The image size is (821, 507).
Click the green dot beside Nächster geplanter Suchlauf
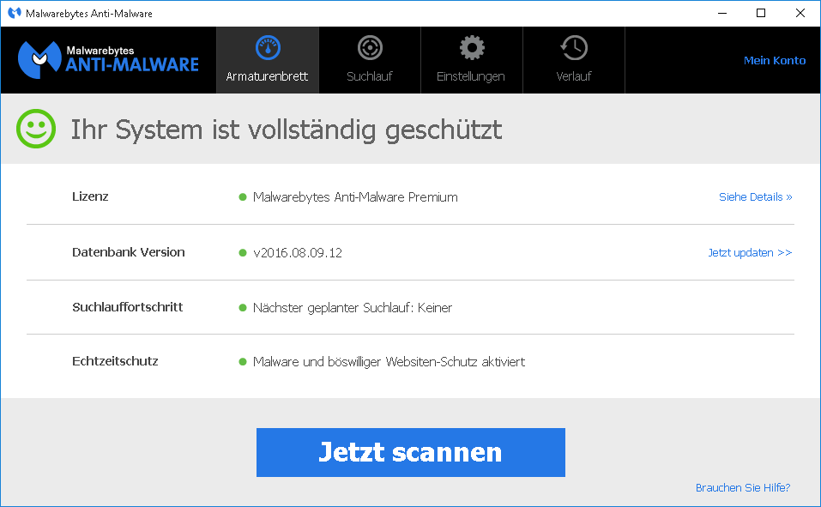(243, 307)
